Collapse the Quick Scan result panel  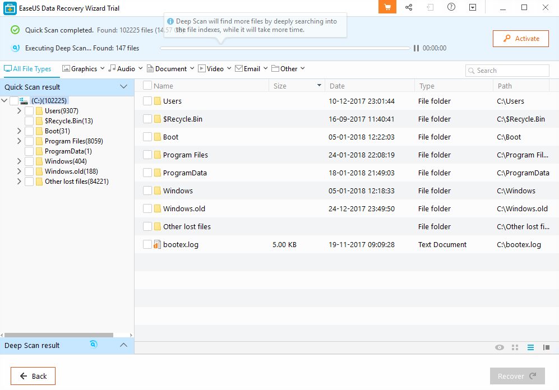(123, 86)
